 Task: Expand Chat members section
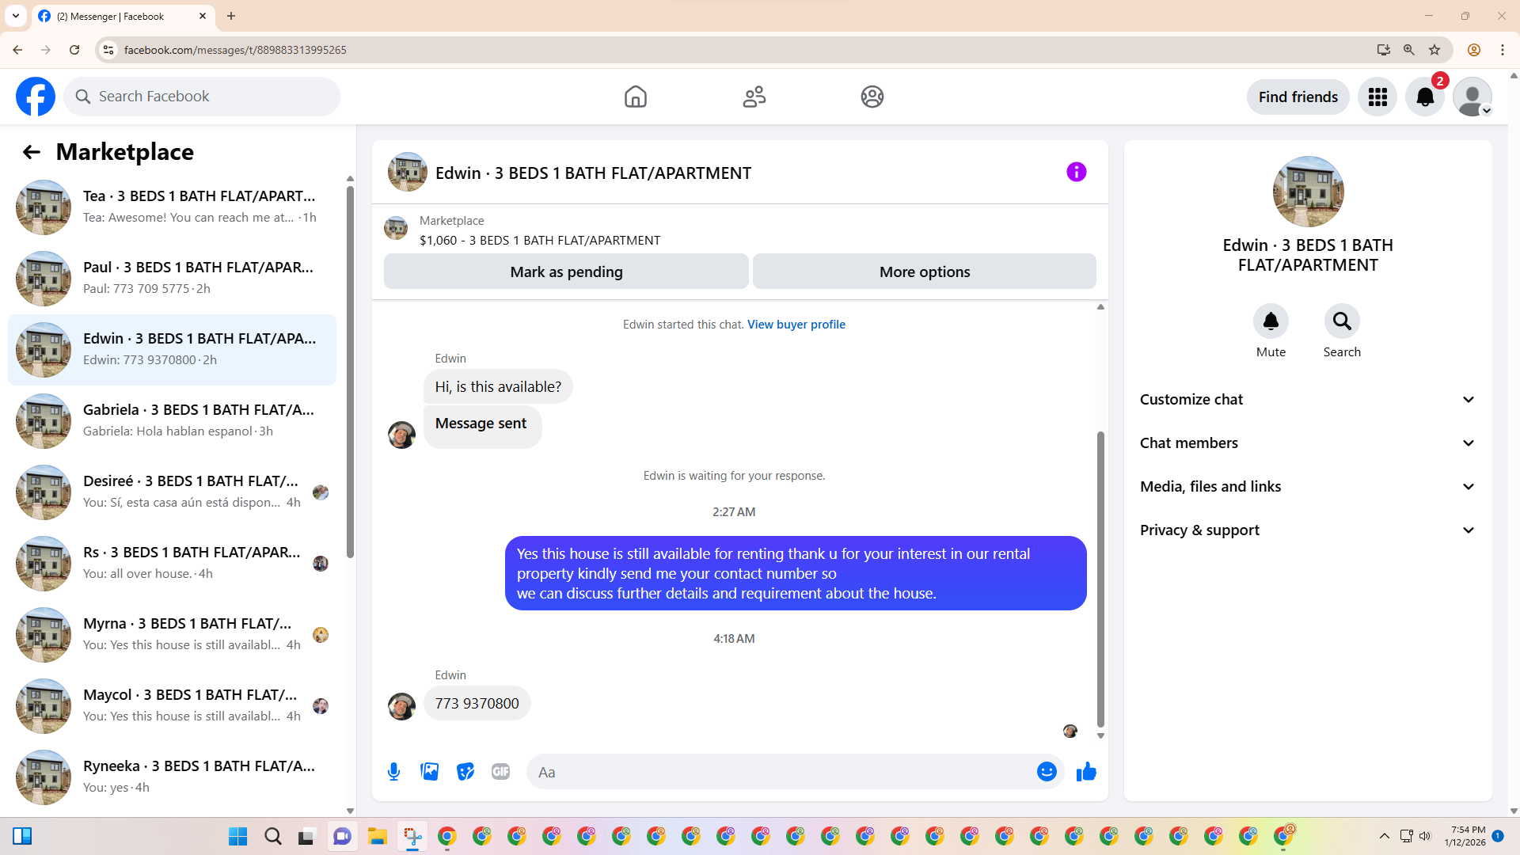(x=1308, y=443)
